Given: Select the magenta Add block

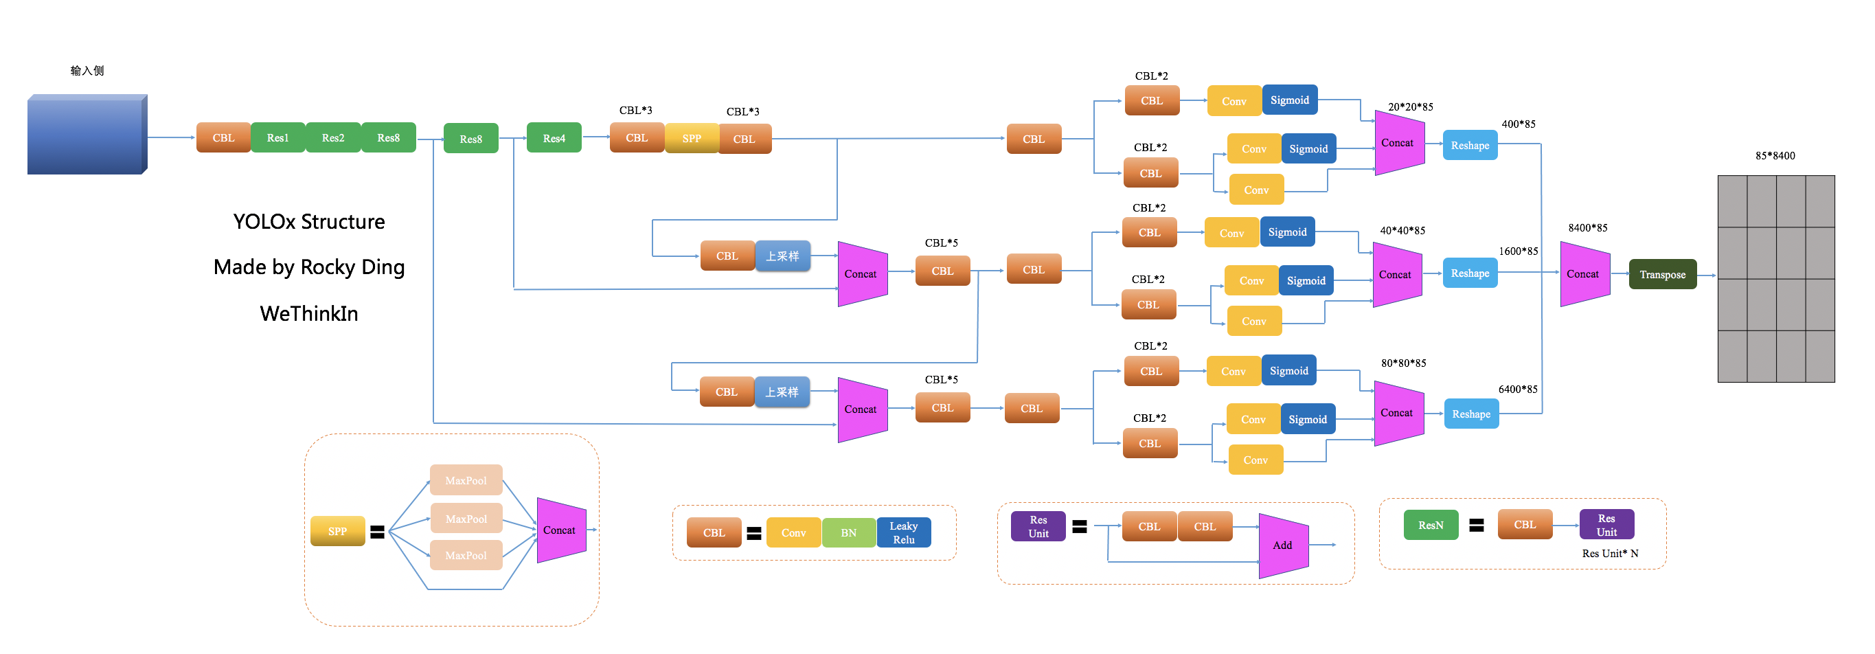Looking at the screenshot, I should [1284, 545].
